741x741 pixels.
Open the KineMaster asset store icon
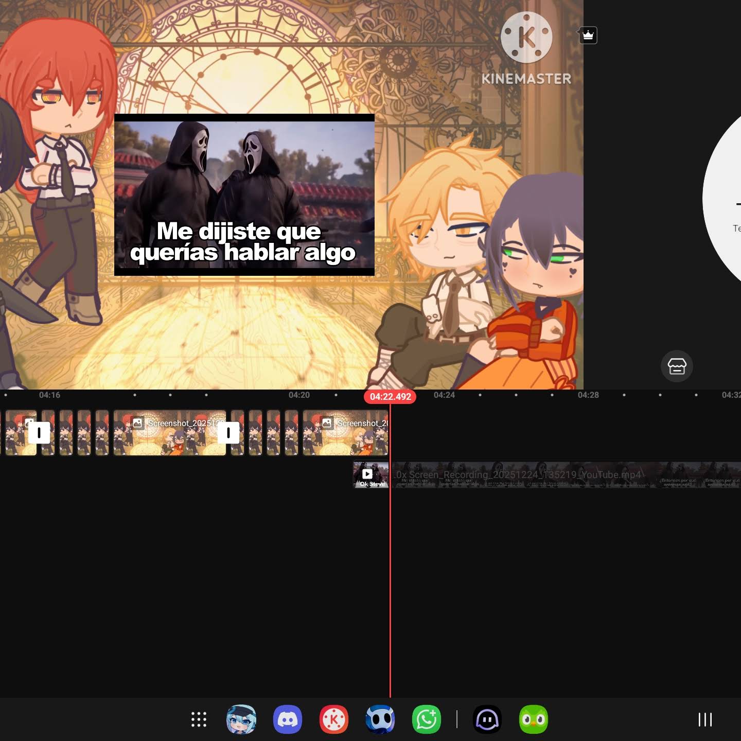pos(677,366)
